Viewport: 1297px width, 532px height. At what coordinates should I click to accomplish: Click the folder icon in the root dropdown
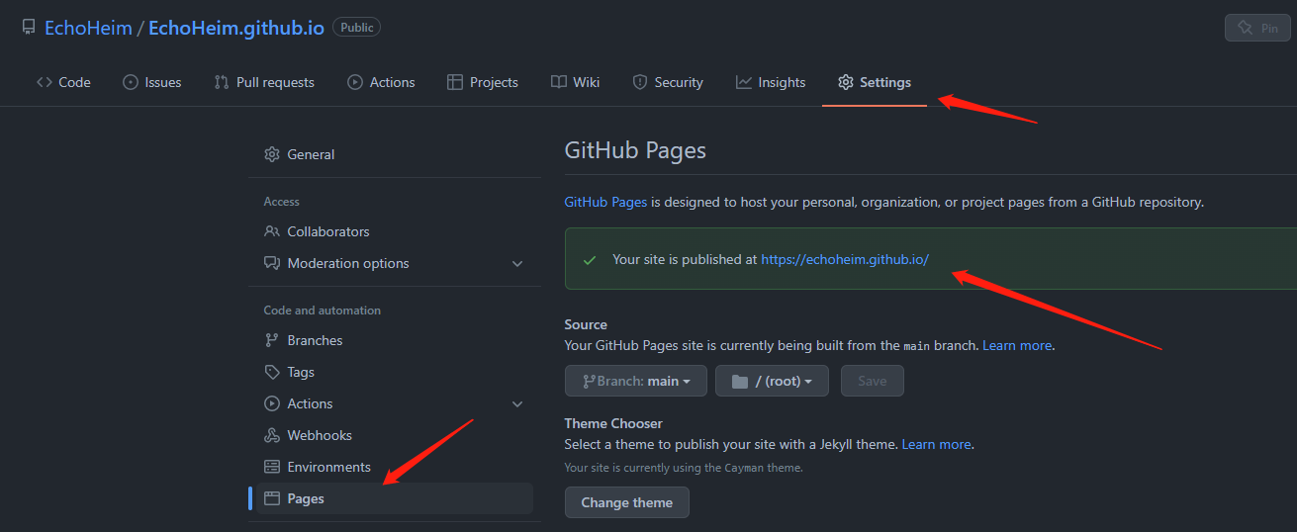[739, 381]
